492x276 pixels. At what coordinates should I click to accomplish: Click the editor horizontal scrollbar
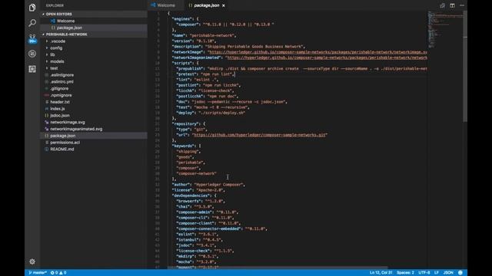coord(277,268)
